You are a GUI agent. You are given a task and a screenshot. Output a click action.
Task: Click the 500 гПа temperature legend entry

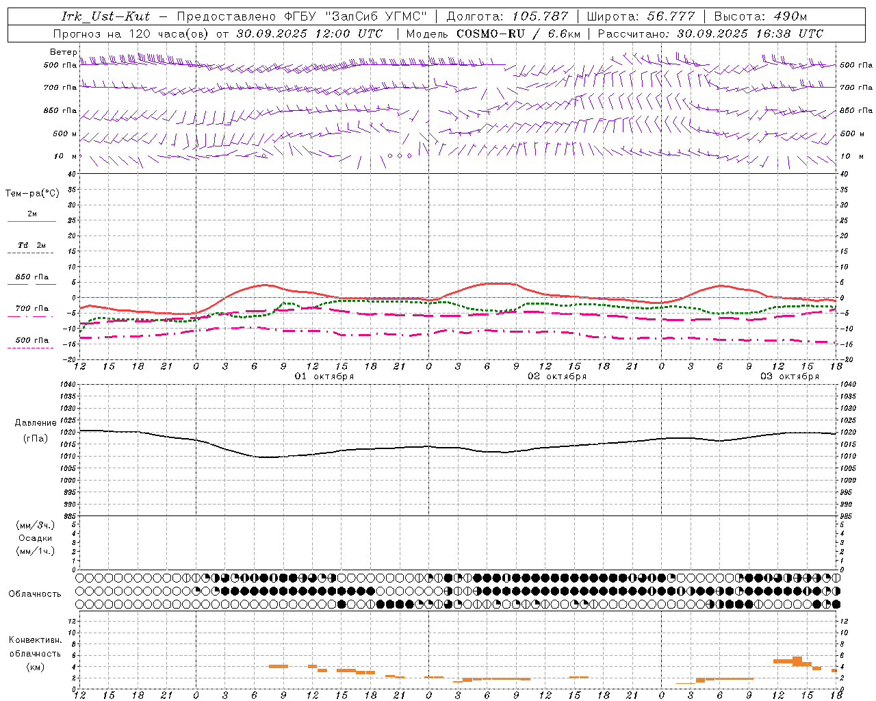coord(31,340)
